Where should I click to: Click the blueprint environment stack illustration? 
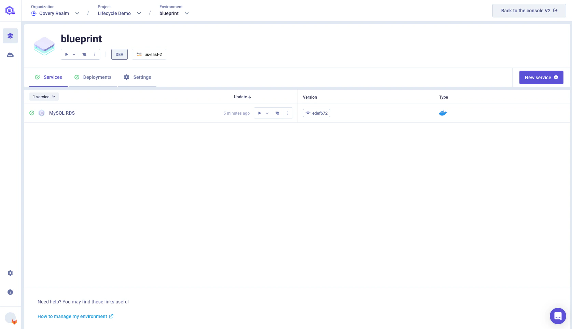point(44,46)
